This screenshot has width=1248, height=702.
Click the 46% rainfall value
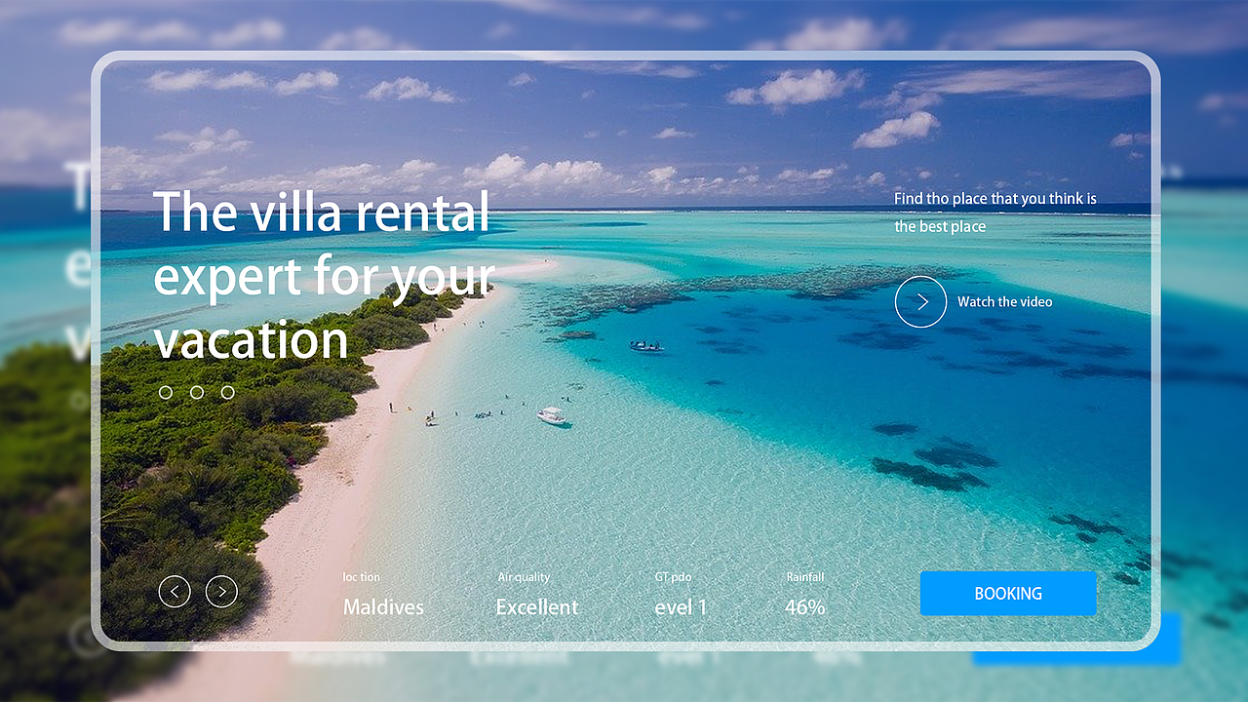[805, 606]
